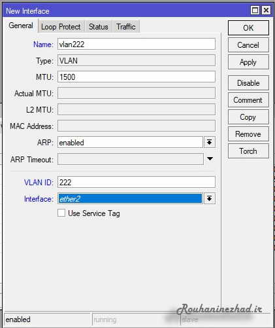Delete the interface using Remove button

(248, 134)
